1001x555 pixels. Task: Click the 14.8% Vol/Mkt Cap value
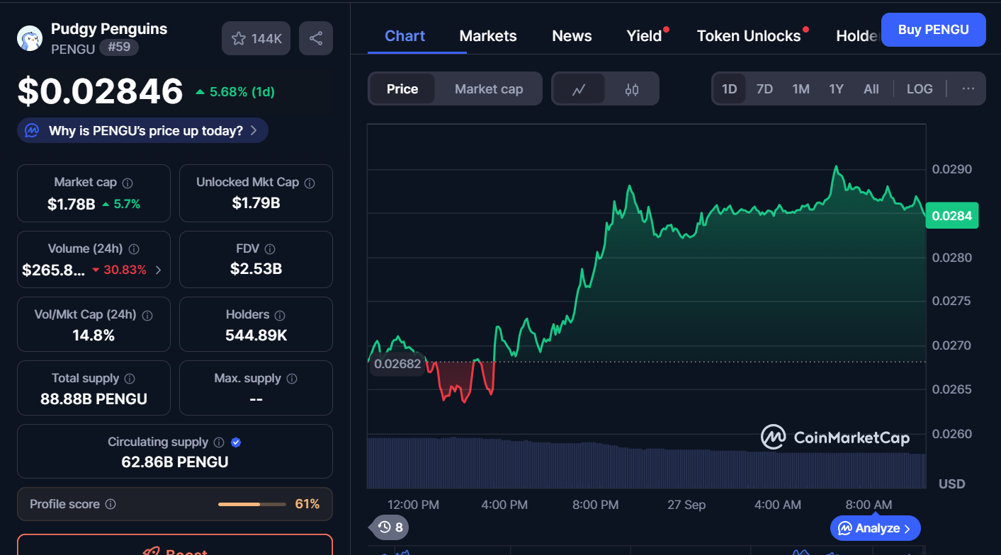click(x=94, y=335)
